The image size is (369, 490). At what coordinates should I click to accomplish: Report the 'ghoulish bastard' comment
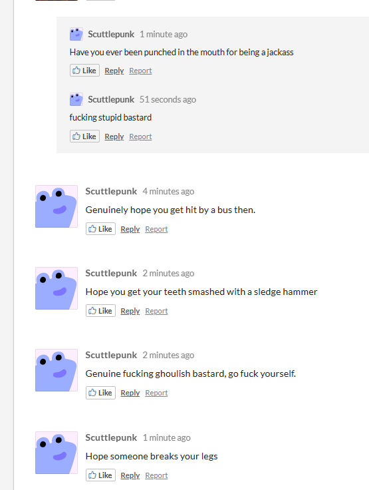[x=156, y=393]
